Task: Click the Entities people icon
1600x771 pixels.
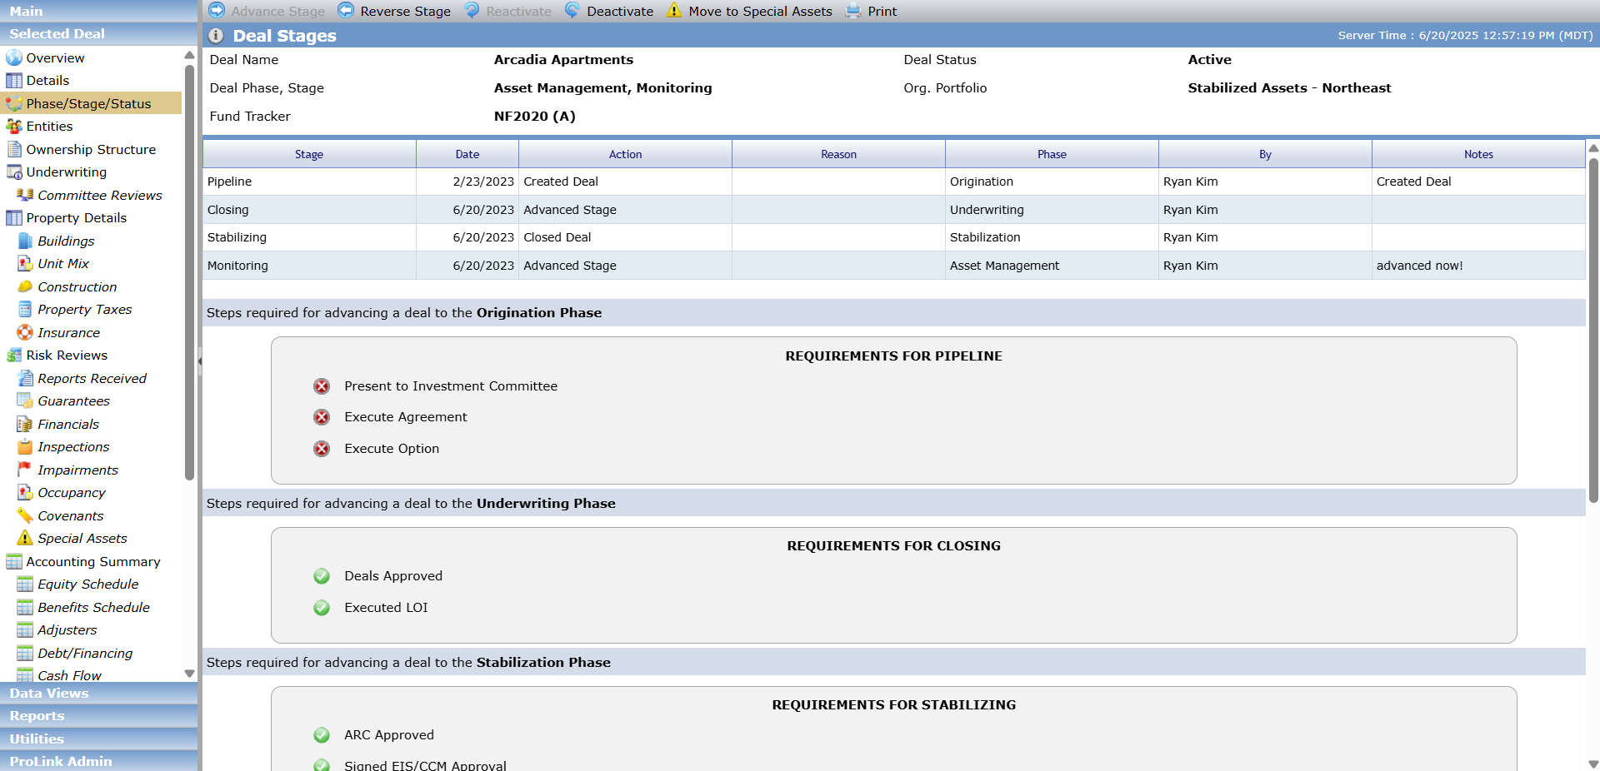Action: tap(14, 127)
